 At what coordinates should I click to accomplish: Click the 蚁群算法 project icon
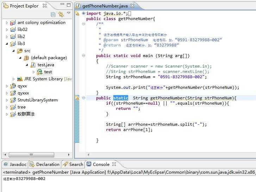coord(13,114)
